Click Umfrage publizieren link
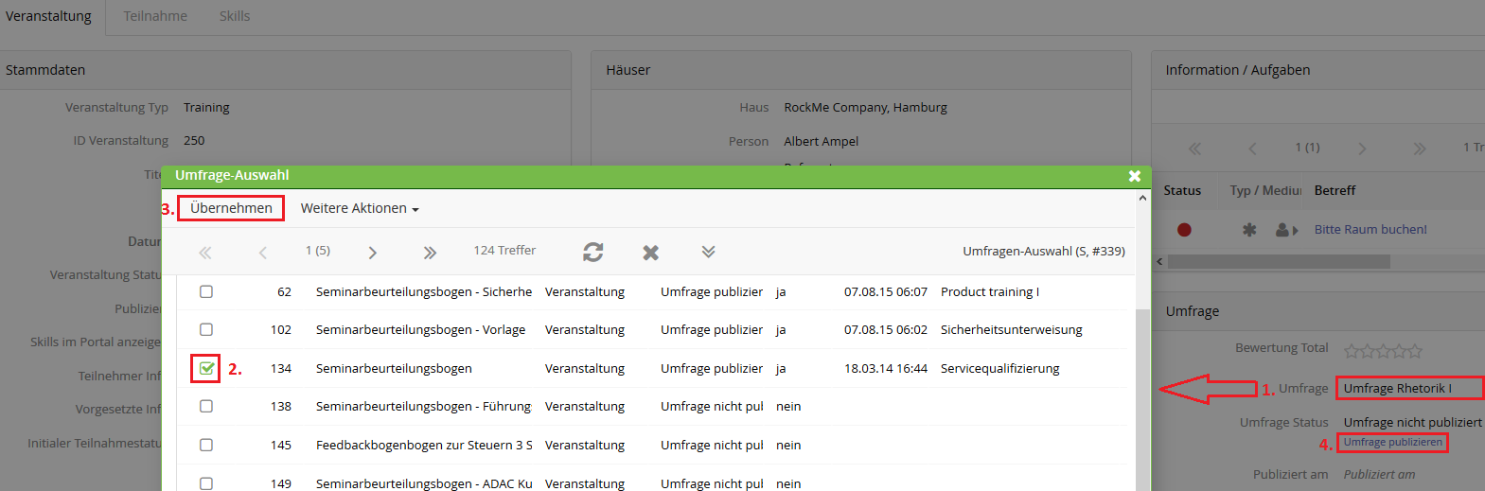Screen dimensions: 1485x491 click(1393, 442)
